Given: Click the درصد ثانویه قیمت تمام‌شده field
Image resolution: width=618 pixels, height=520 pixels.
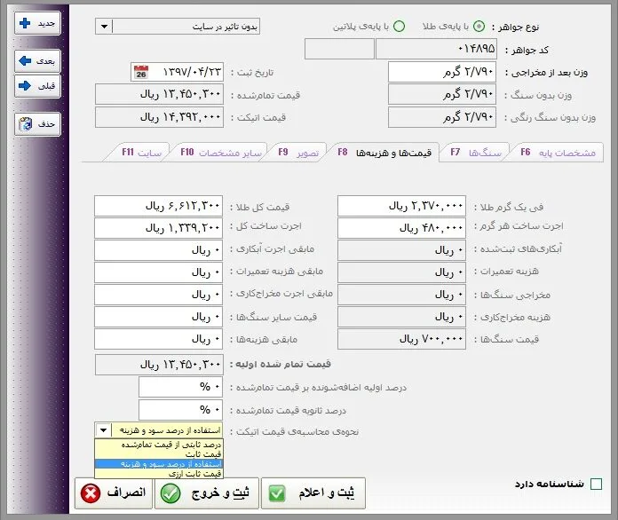Looking at the screenshot, I should 180,410.
